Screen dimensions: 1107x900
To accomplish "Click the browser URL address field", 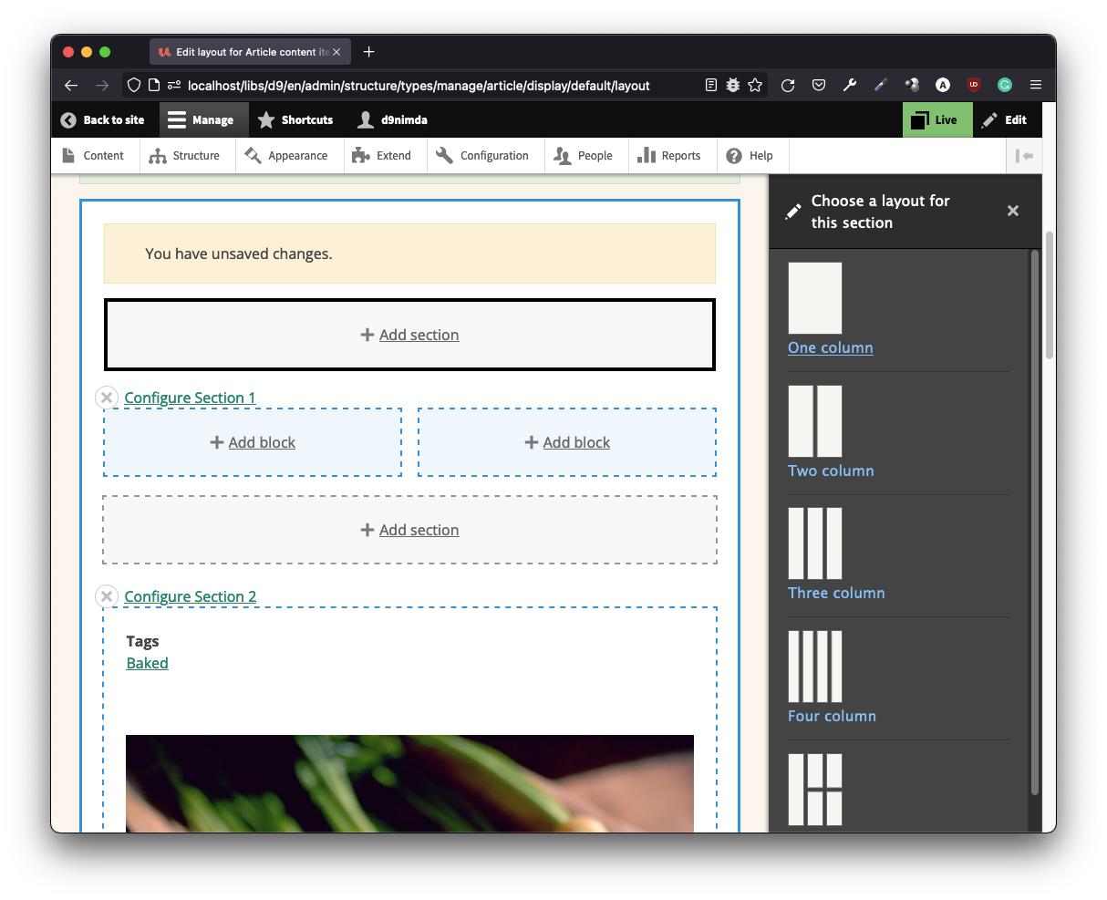I will click(x=419, y=86).
